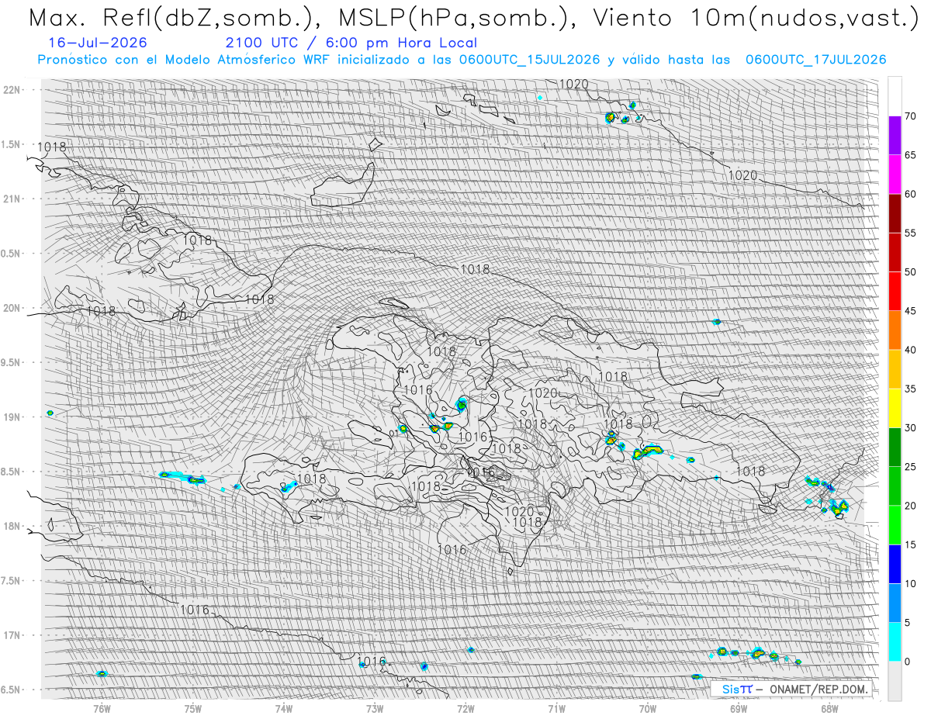Click the '68W' longitude label

(829, 707)
